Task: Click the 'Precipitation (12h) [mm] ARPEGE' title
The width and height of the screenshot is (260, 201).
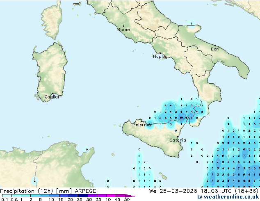Action: pos(48,191)
